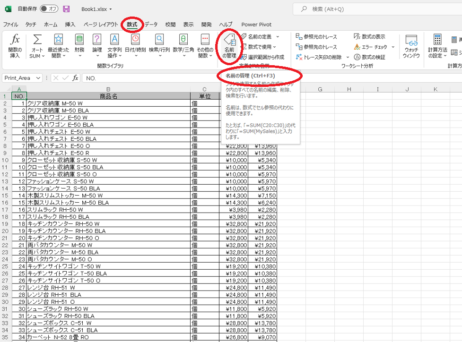Open the Lookup/Reference (検索/行列) functions icon

(159, 46)
